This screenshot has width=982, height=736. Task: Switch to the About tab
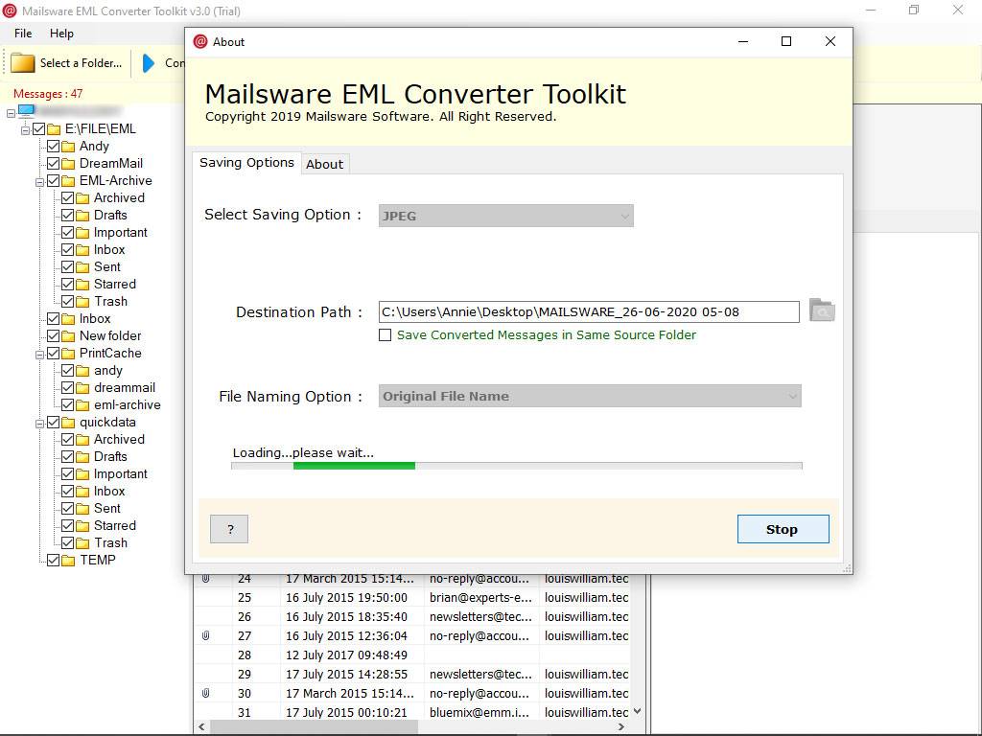[324, 164]
